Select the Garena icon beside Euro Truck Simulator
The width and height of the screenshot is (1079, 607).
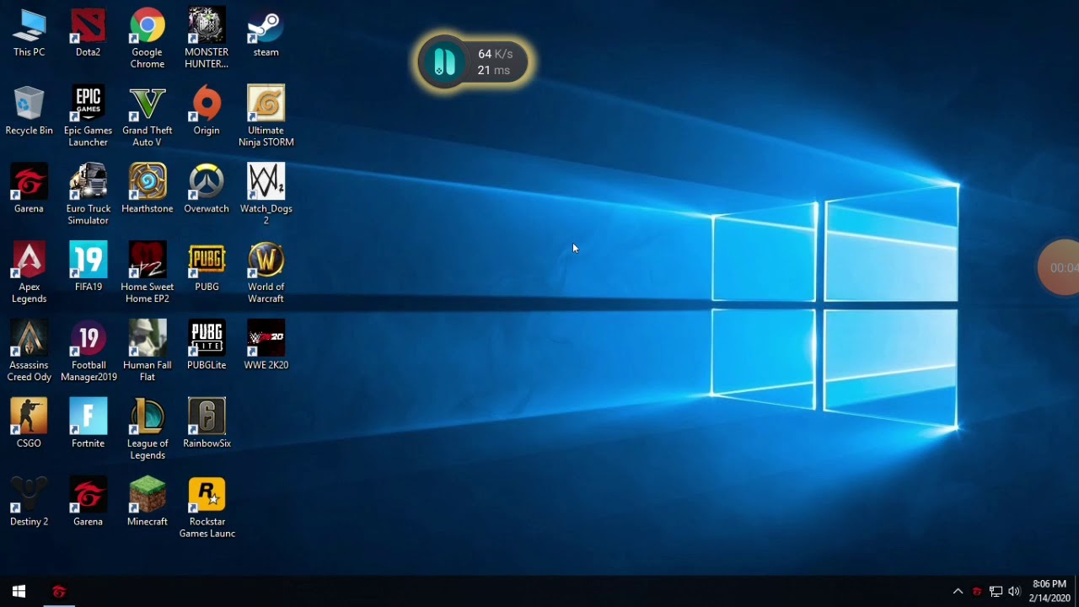click(x=29, y=190)
